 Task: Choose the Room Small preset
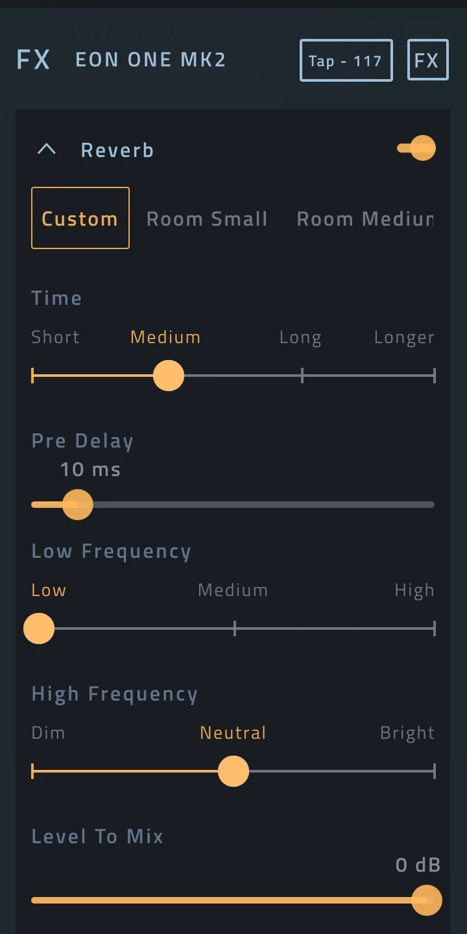pyautogui.click(x=207, y=218)
